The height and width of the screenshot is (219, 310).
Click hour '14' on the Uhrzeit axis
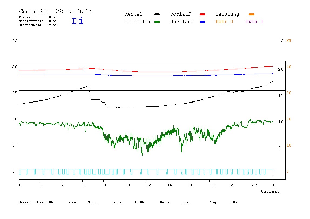pyautogui.click(x=169, y=185)
